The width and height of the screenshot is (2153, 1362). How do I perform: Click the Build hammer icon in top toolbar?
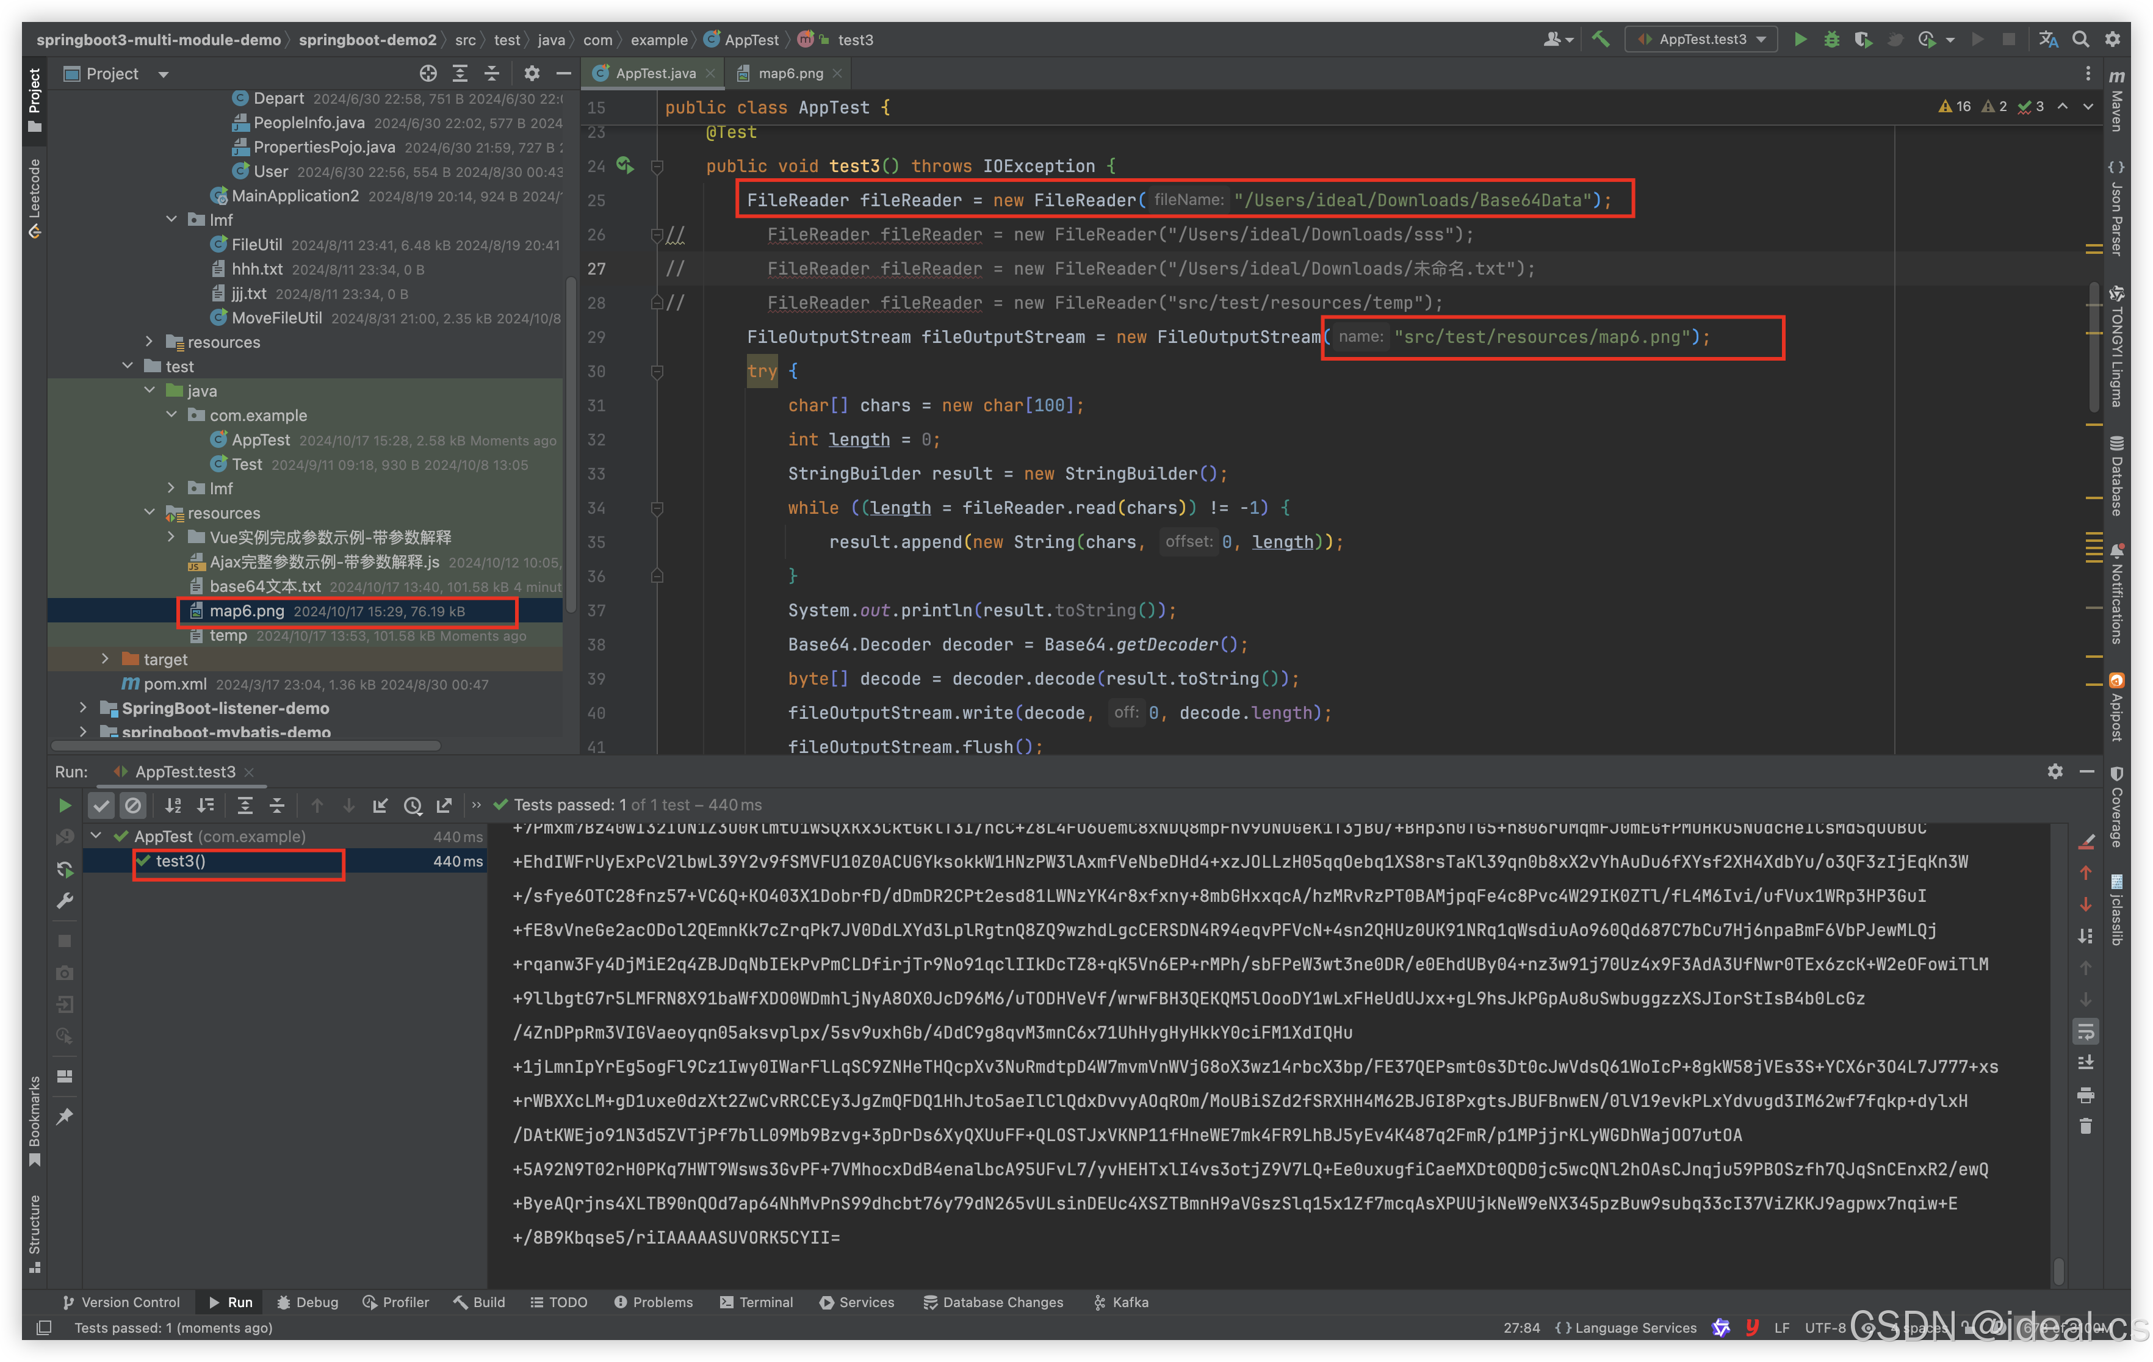[1601, 39]
